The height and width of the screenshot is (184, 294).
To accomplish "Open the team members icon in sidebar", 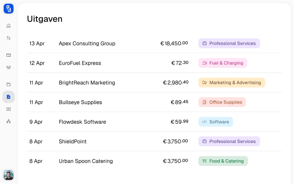I will coord(9,68).
